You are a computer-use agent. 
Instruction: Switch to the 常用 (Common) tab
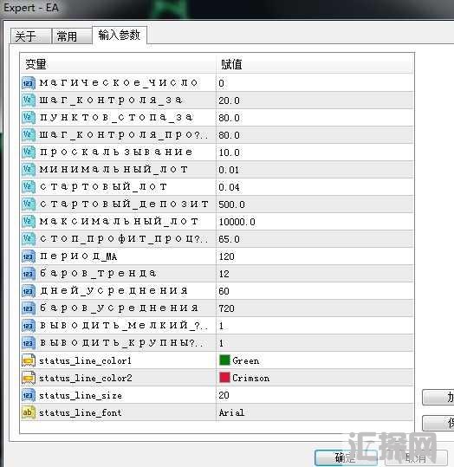(x=72, y=36)
